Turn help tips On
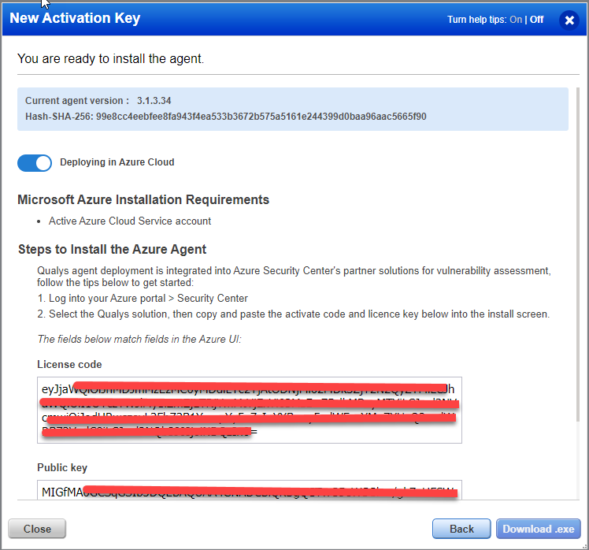Viewport: 589px width, 550px height. pos(516,20)
